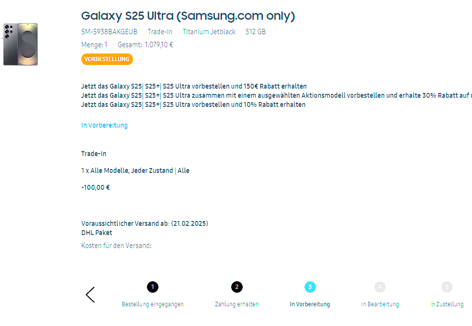Click highlighted step 3 circle
The image size is (472, 326).
(310, 287)
